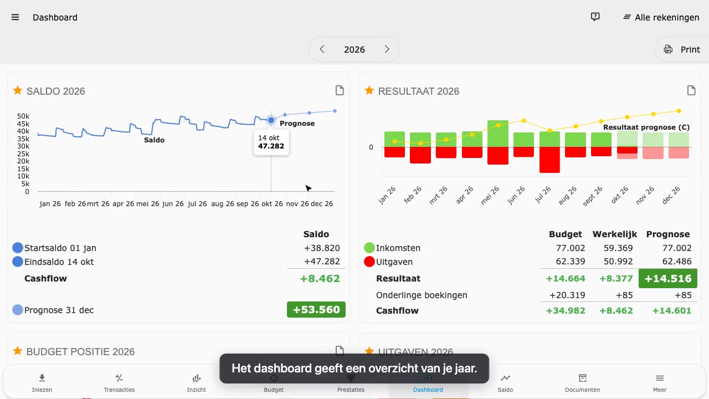Go to previous year arrow
Screen dimensions: 709x399
click(322, 49)
